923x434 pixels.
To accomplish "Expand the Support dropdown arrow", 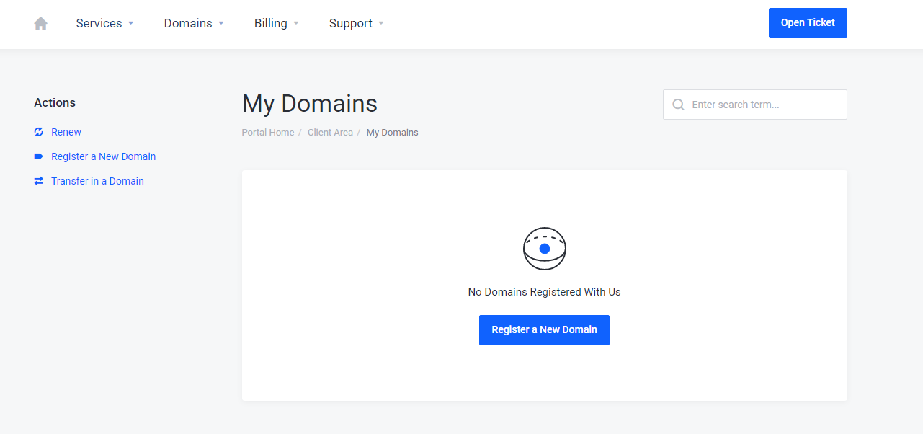I will tap(381, 23).
